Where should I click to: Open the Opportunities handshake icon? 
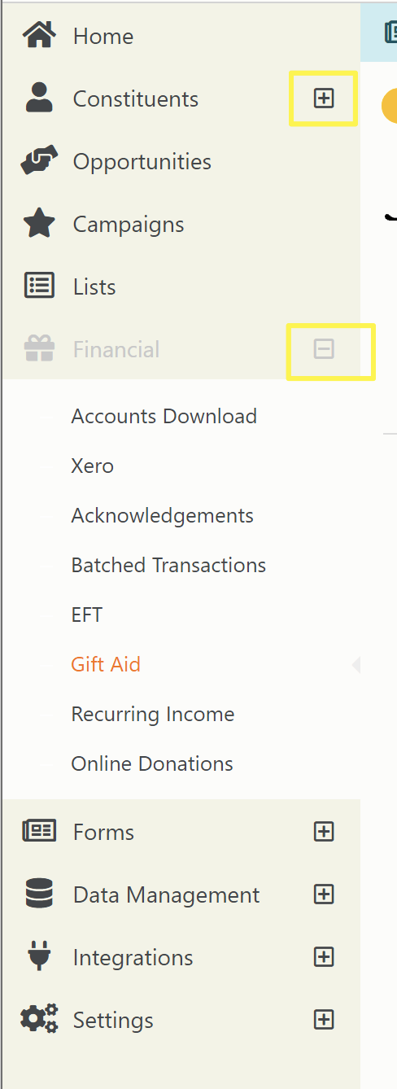(x=38, y=161)
